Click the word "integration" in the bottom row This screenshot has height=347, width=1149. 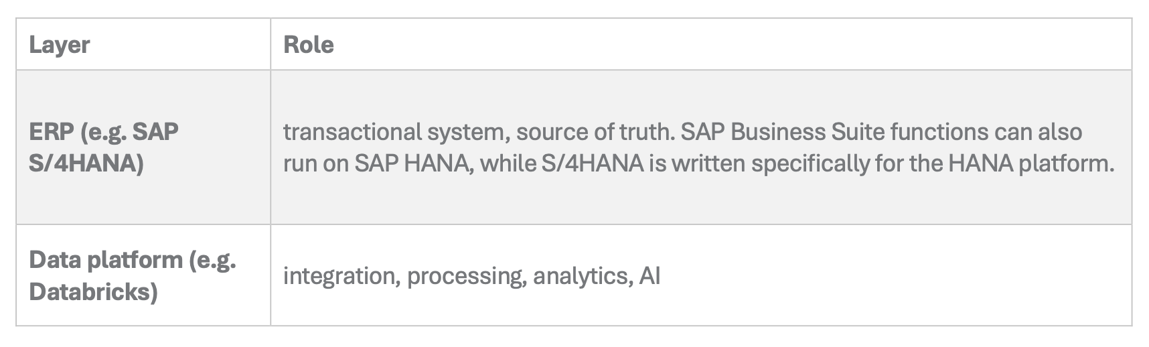pos(339,275)
